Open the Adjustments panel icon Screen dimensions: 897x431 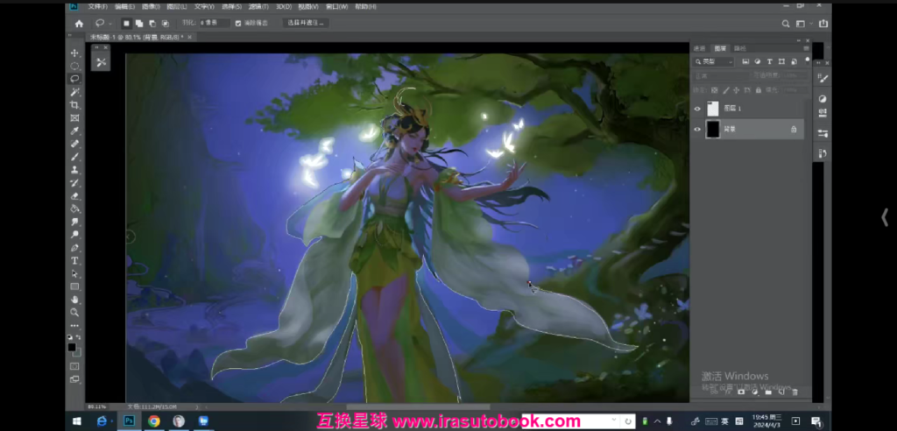point(823,99)
